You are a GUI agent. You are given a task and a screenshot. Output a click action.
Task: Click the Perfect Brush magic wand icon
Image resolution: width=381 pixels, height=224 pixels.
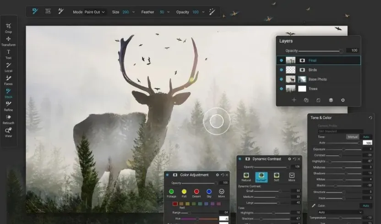click(212, 11)
